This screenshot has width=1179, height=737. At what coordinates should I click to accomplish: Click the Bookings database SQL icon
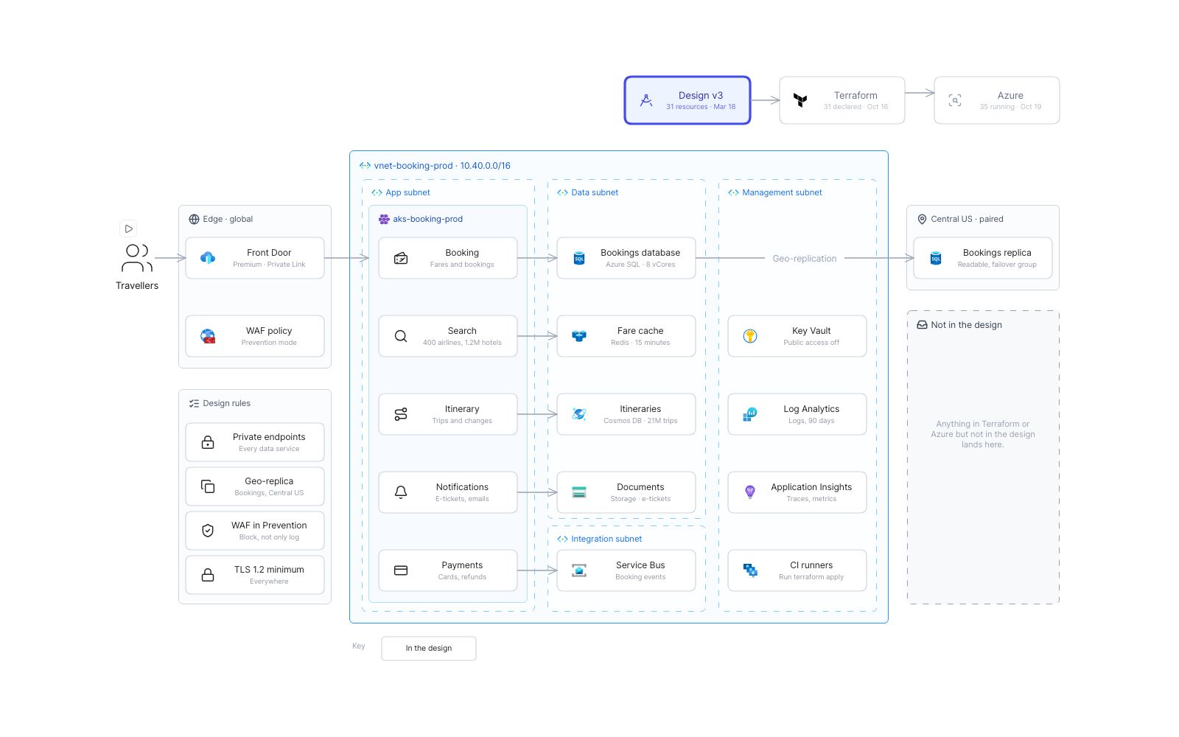[579, 258]
